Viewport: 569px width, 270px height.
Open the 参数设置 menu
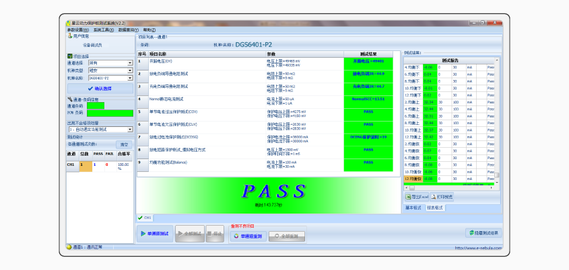pyautogui.click(x=77, y=30)
